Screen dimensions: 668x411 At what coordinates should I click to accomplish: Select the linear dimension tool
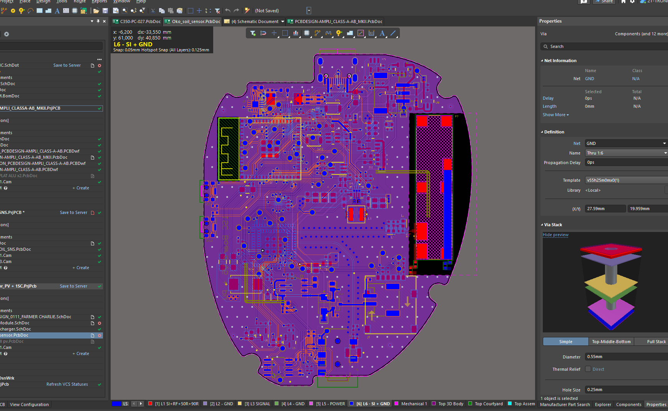tap(371, 33)
